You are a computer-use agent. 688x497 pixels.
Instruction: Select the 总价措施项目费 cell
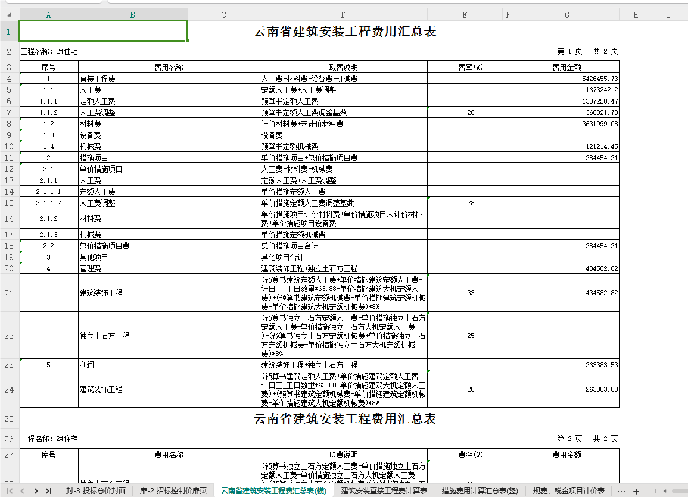[x=169, y=246]
